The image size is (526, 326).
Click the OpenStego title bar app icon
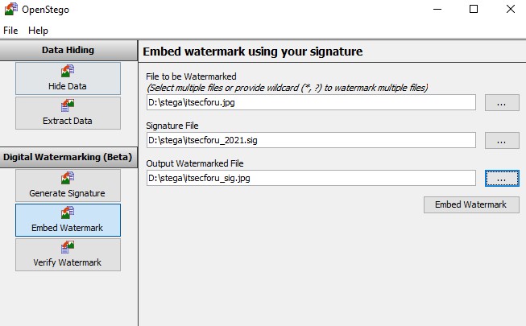coord(10,10)
